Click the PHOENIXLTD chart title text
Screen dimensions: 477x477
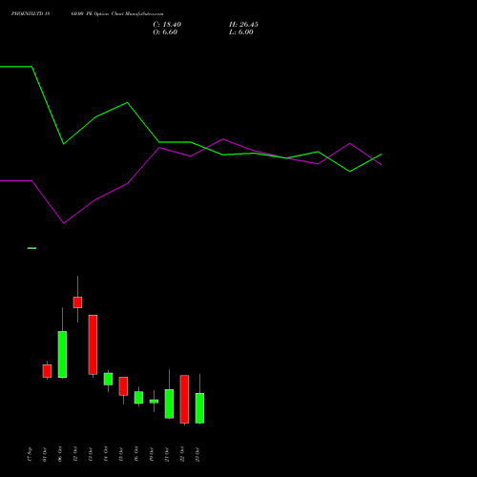[87, 14]
